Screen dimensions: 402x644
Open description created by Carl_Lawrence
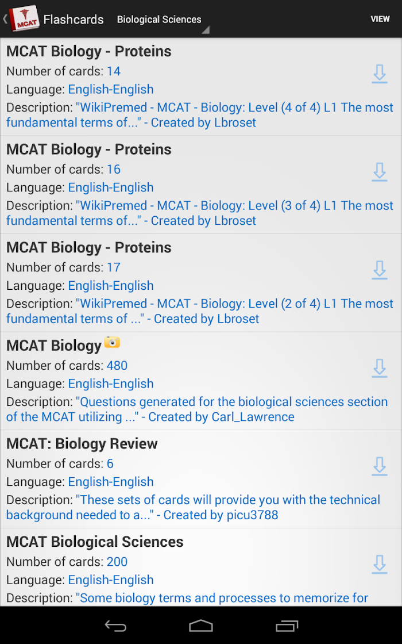[x=197, y=409]
